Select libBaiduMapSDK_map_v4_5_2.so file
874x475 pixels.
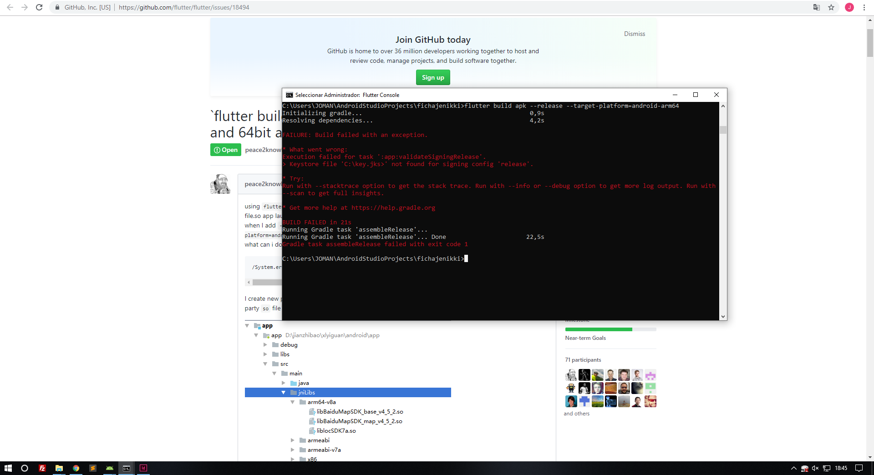point(359,421)
